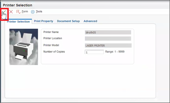Click the 'Number of Copies' label
The image size is (170, 103).
tap(54, 52)
